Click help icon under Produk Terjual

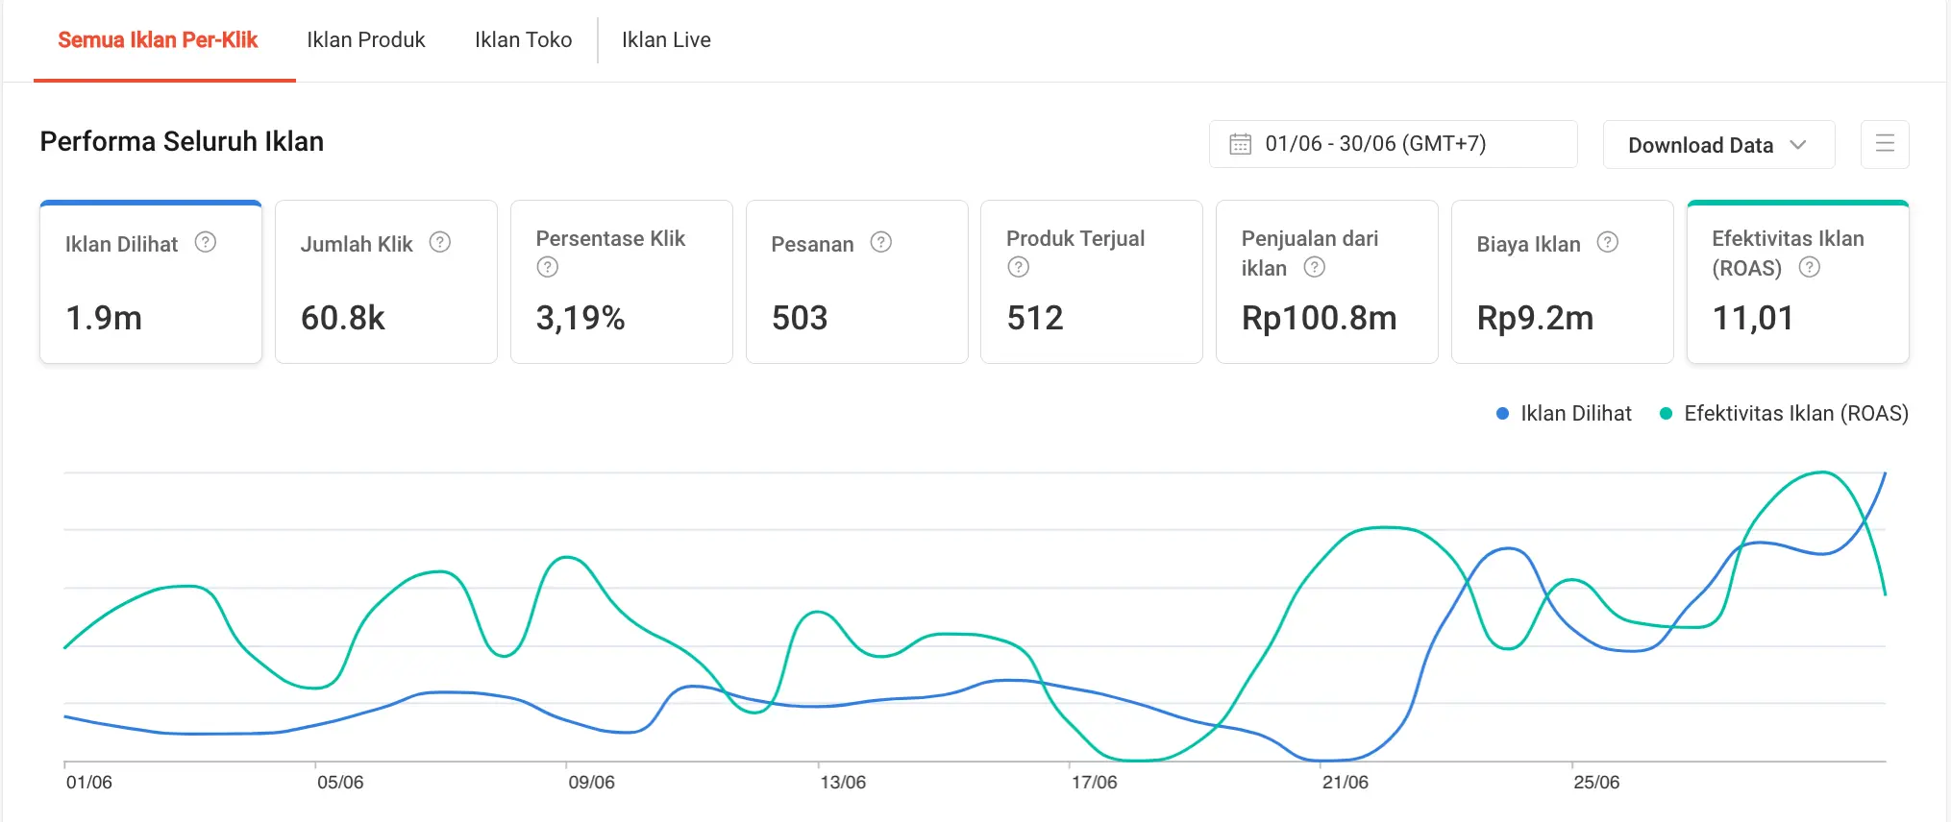click(1019, 267)
